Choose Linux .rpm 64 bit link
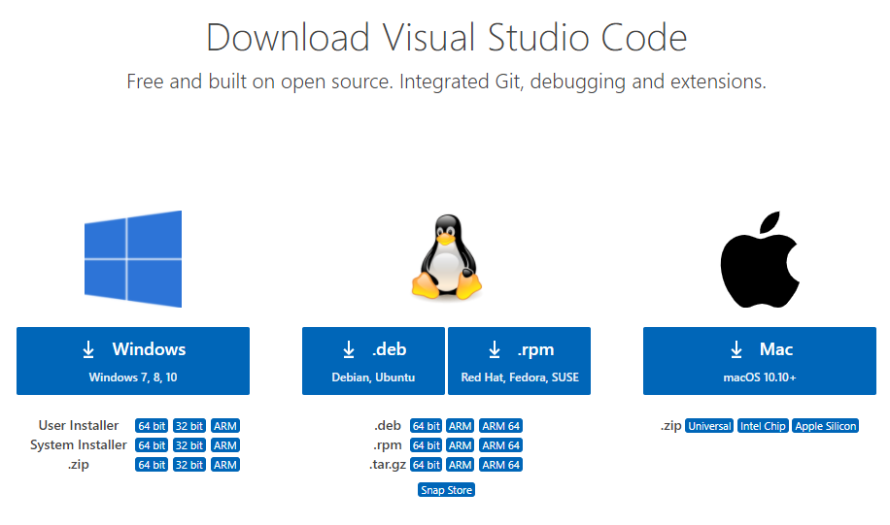Image resolution: width=890 pixels, height=525 pixels. click(426, 445)
